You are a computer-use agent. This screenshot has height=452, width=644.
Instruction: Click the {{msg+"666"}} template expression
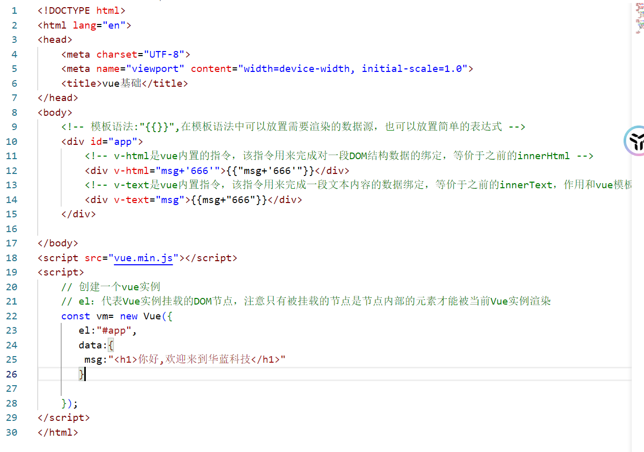click(229, 199)
